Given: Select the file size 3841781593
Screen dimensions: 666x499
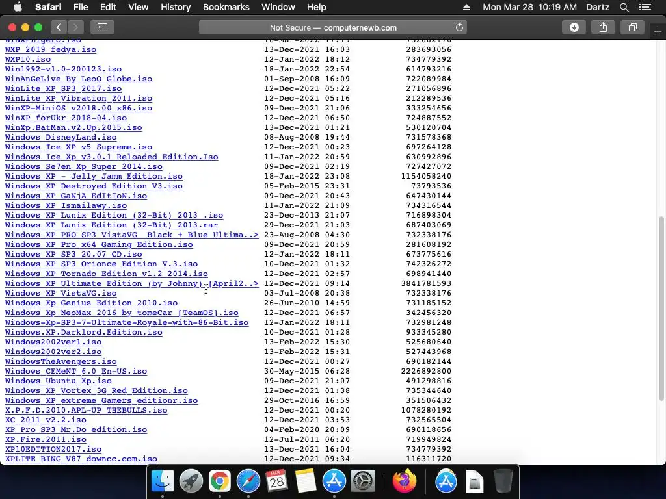Looking at the screenshot, I should tap(426, 284).
